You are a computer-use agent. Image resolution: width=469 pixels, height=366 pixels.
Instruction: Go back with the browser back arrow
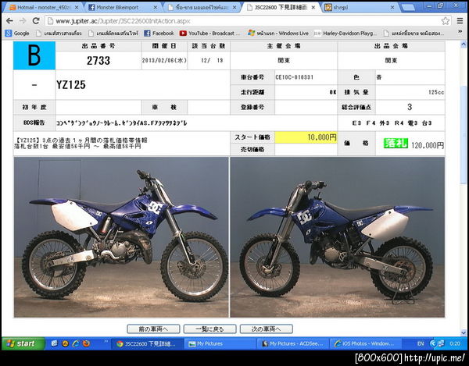pyautogui.click(x=9, y=20)
